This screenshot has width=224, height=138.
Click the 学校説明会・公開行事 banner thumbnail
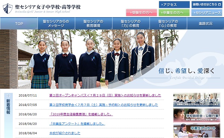[197, 115]
